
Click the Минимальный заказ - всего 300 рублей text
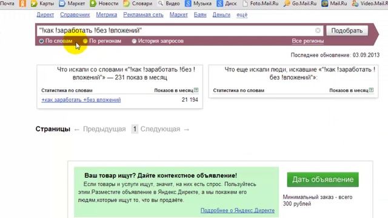318,200
